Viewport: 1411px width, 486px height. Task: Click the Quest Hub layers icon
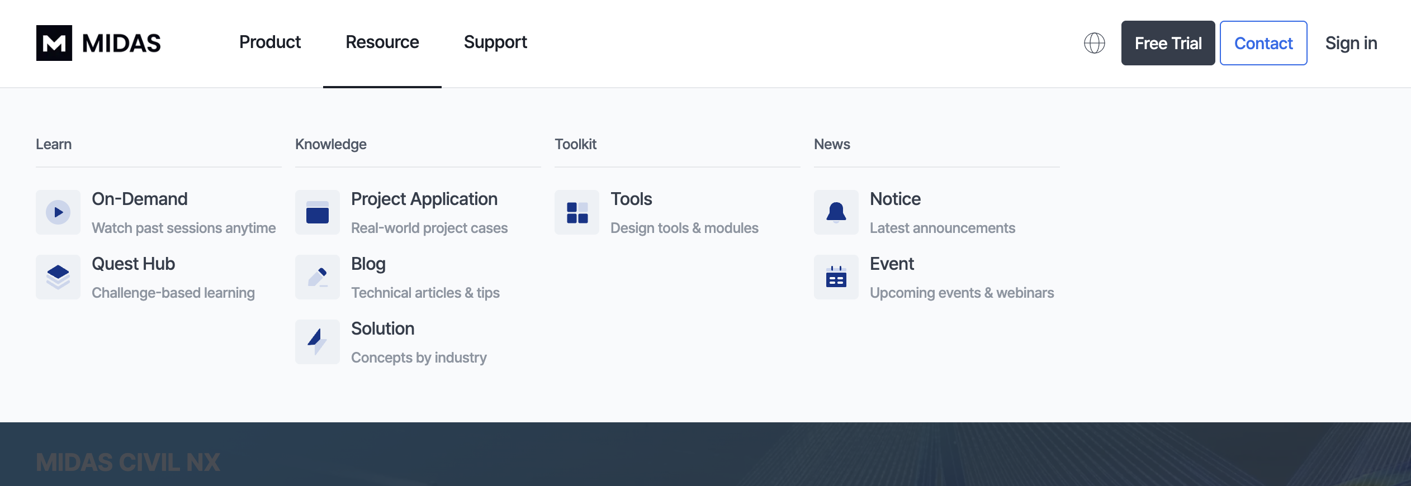(58, 277)
